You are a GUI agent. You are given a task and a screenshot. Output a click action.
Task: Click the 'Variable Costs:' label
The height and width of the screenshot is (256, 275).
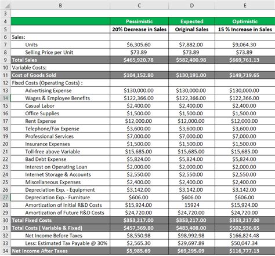click(29, 68)
